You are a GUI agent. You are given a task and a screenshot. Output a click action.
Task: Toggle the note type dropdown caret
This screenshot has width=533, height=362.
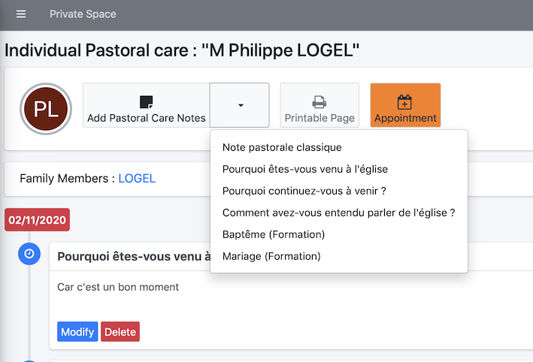pyautogui.click(x=240, y=105)
